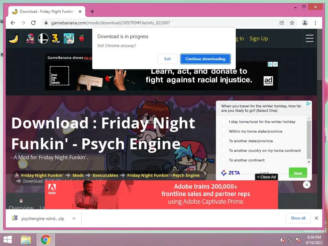Image resolution: width=328 pixels, height=246 pixels.
Task: Select 'To another state/province' option
Action: [x=224, y=140]
